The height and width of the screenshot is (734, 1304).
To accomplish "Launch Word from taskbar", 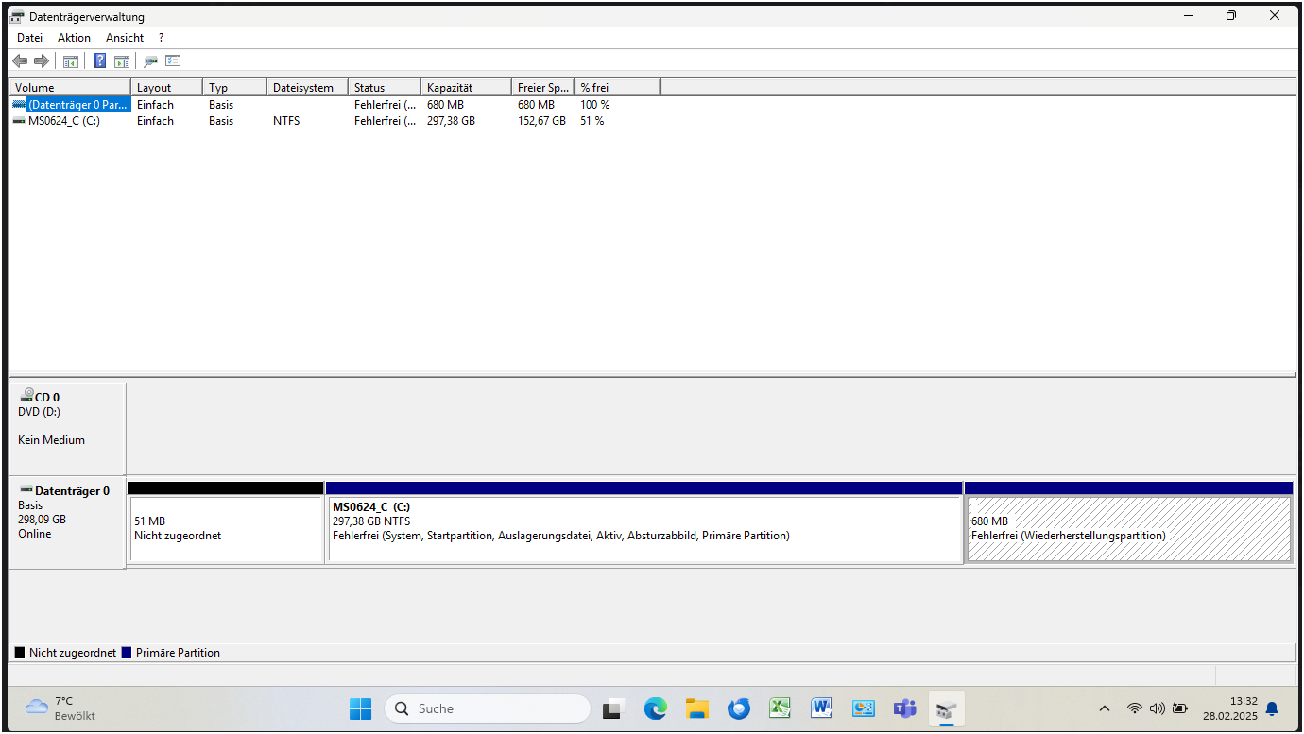I will (821, 708).
